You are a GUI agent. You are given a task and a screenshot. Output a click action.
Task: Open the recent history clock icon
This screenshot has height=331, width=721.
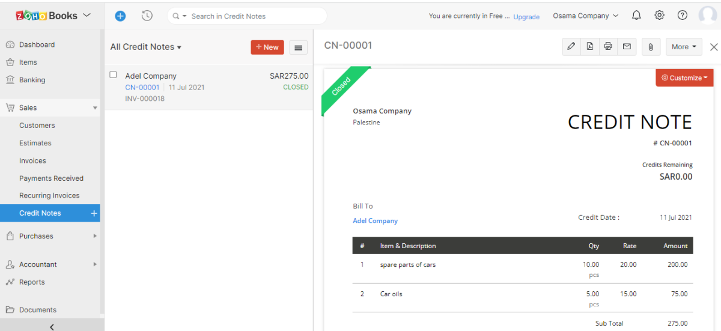pos(147,16)
